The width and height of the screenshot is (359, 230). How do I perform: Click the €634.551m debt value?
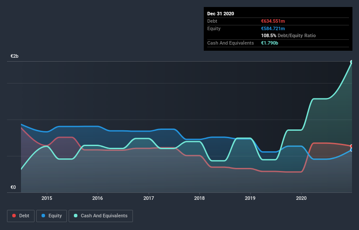[273, 21]
